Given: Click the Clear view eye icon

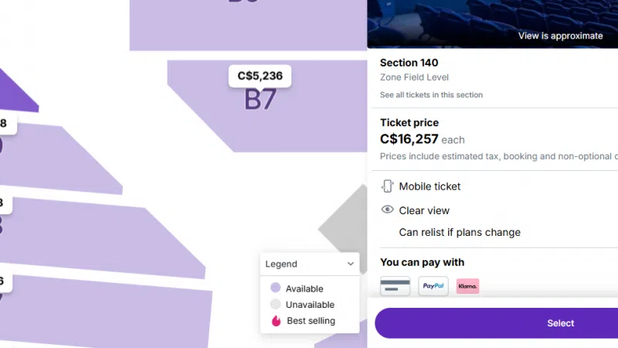Looking at the screenshot, I should point(388,210).
